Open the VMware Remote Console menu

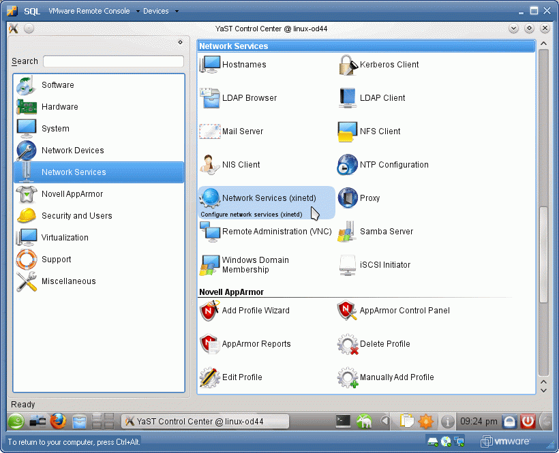coord(94,11)
